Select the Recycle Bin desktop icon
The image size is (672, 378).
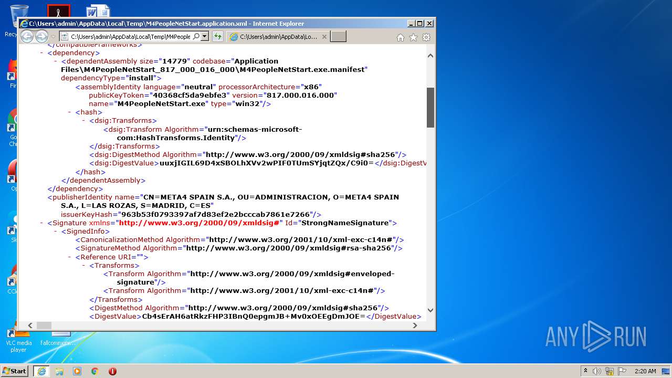tap(19, 19)
